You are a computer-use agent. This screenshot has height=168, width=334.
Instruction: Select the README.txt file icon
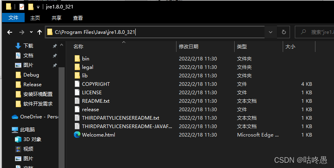click(x=77, y=101)
